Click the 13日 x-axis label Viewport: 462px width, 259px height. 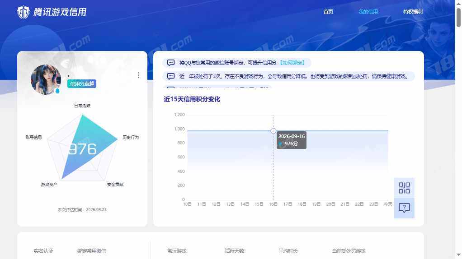click(230, 204)
